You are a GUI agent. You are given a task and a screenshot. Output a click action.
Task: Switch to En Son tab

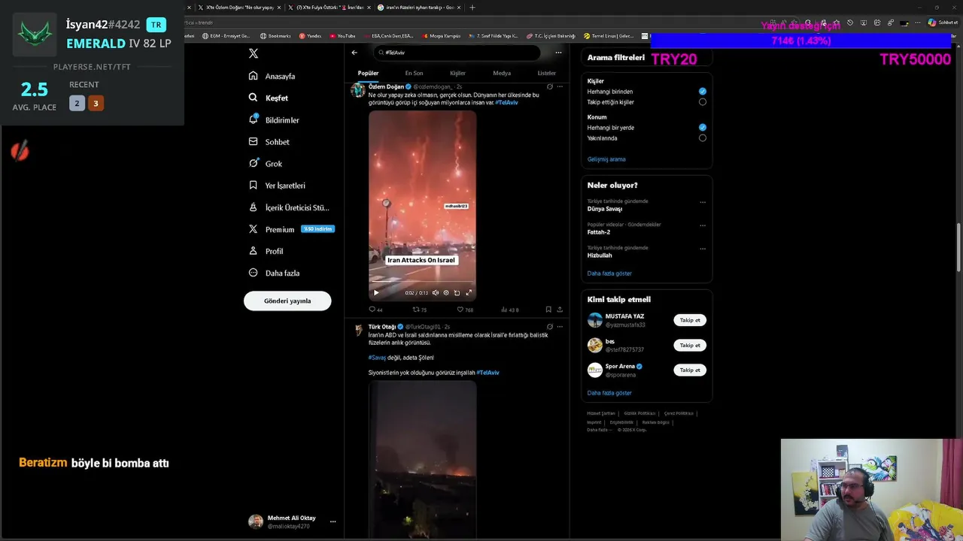tap(414, 73)
